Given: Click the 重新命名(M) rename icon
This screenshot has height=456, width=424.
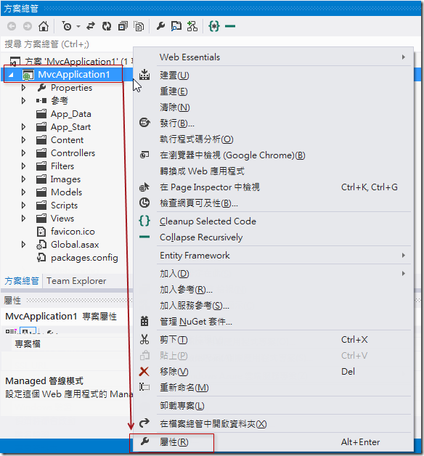Looking at the screenshot, I should click(x=144, y=387).
